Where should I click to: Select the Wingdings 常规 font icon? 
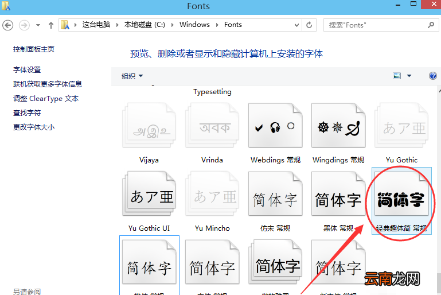coord(338,125)
